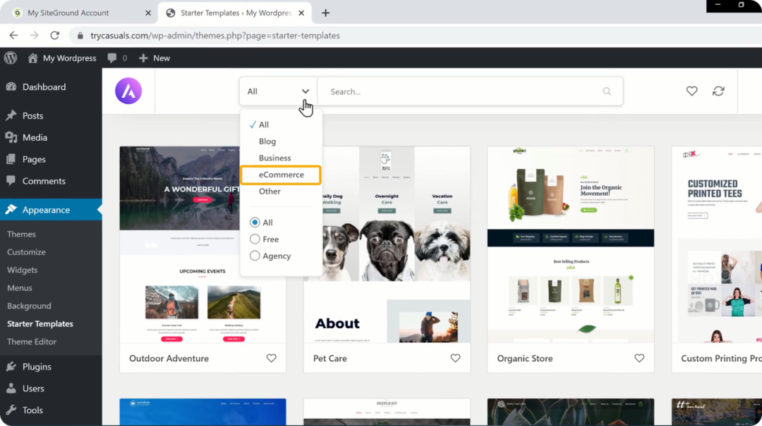Image resolution: width=762 pixels, height=426 pixels.
Task: Open the My Wordpress home icon
Action: pos(32,58)
